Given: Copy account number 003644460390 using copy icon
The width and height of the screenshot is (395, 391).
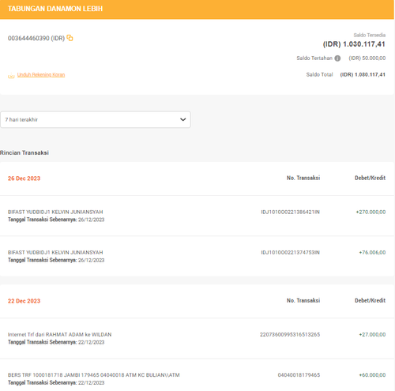Looking at the screenshot, I should (70, 38).
